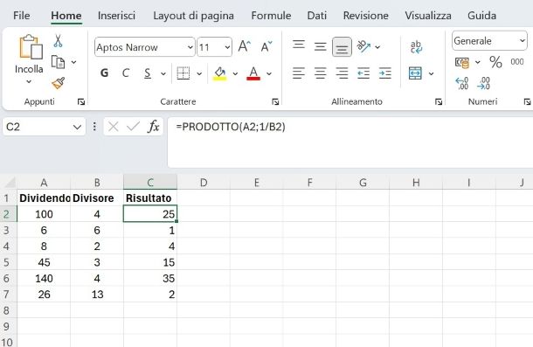Click the decrease indent icon
Image resolution: width=533 pixels, height=347 pixels.
pyautogui.click(x=363, y=73)
